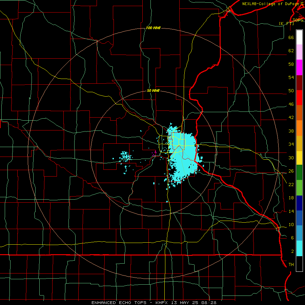This screenshot has height=305, width=305.
Task: Click the light green legend swatch
Action: tap(299, 188)
